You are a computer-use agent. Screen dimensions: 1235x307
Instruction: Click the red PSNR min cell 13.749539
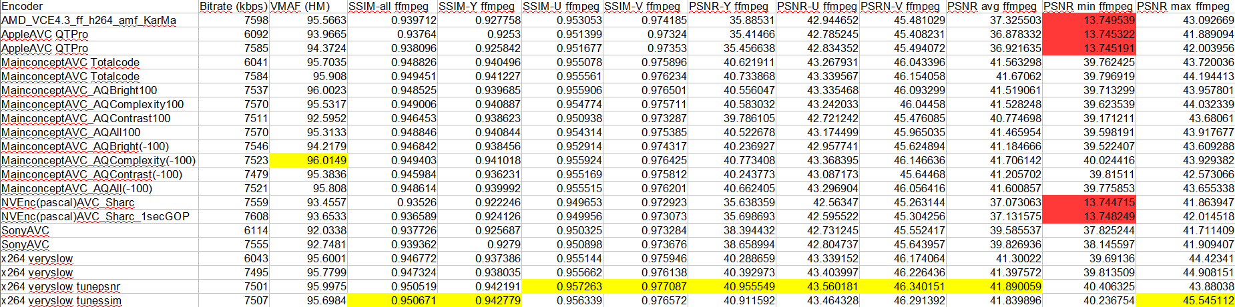[x=1089, y=21]
